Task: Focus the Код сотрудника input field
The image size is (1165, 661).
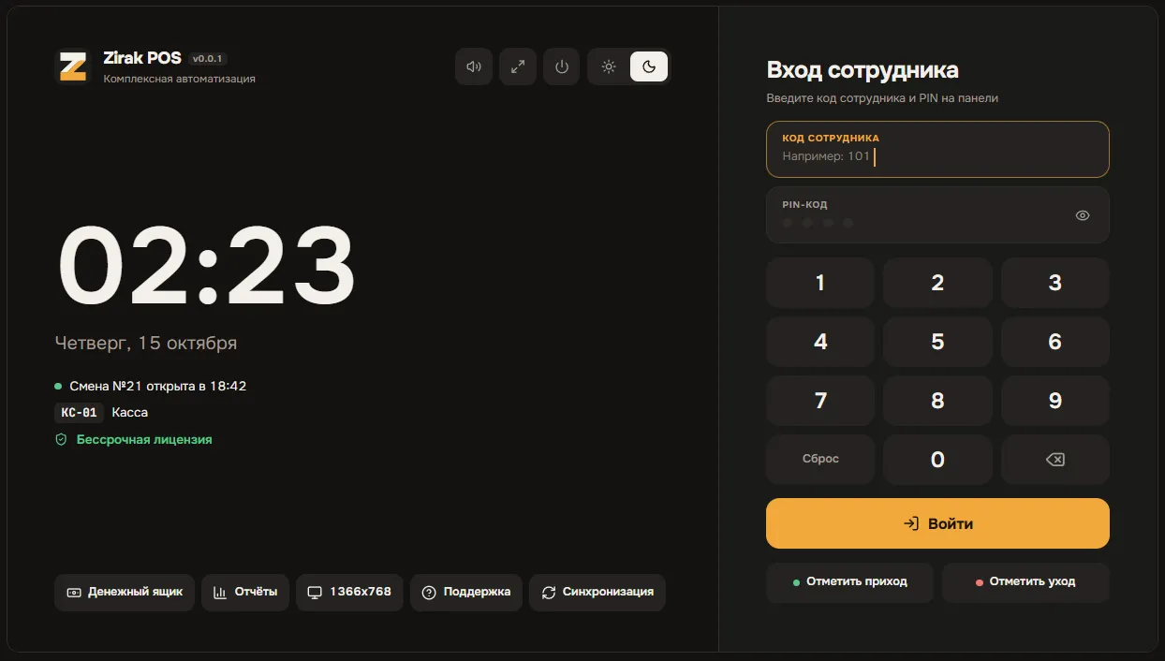Action: pyautogui.click(x=937, y=149)
